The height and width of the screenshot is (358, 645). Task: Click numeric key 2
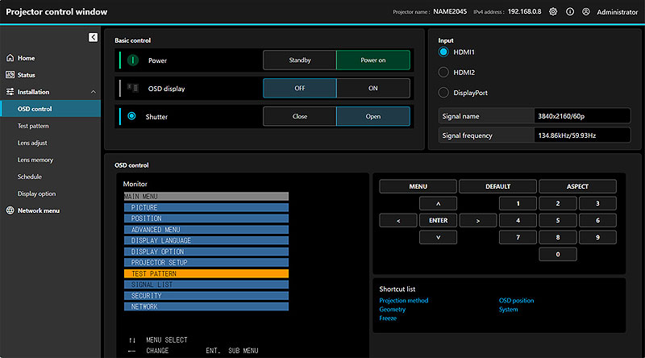(x=558, y=203)
